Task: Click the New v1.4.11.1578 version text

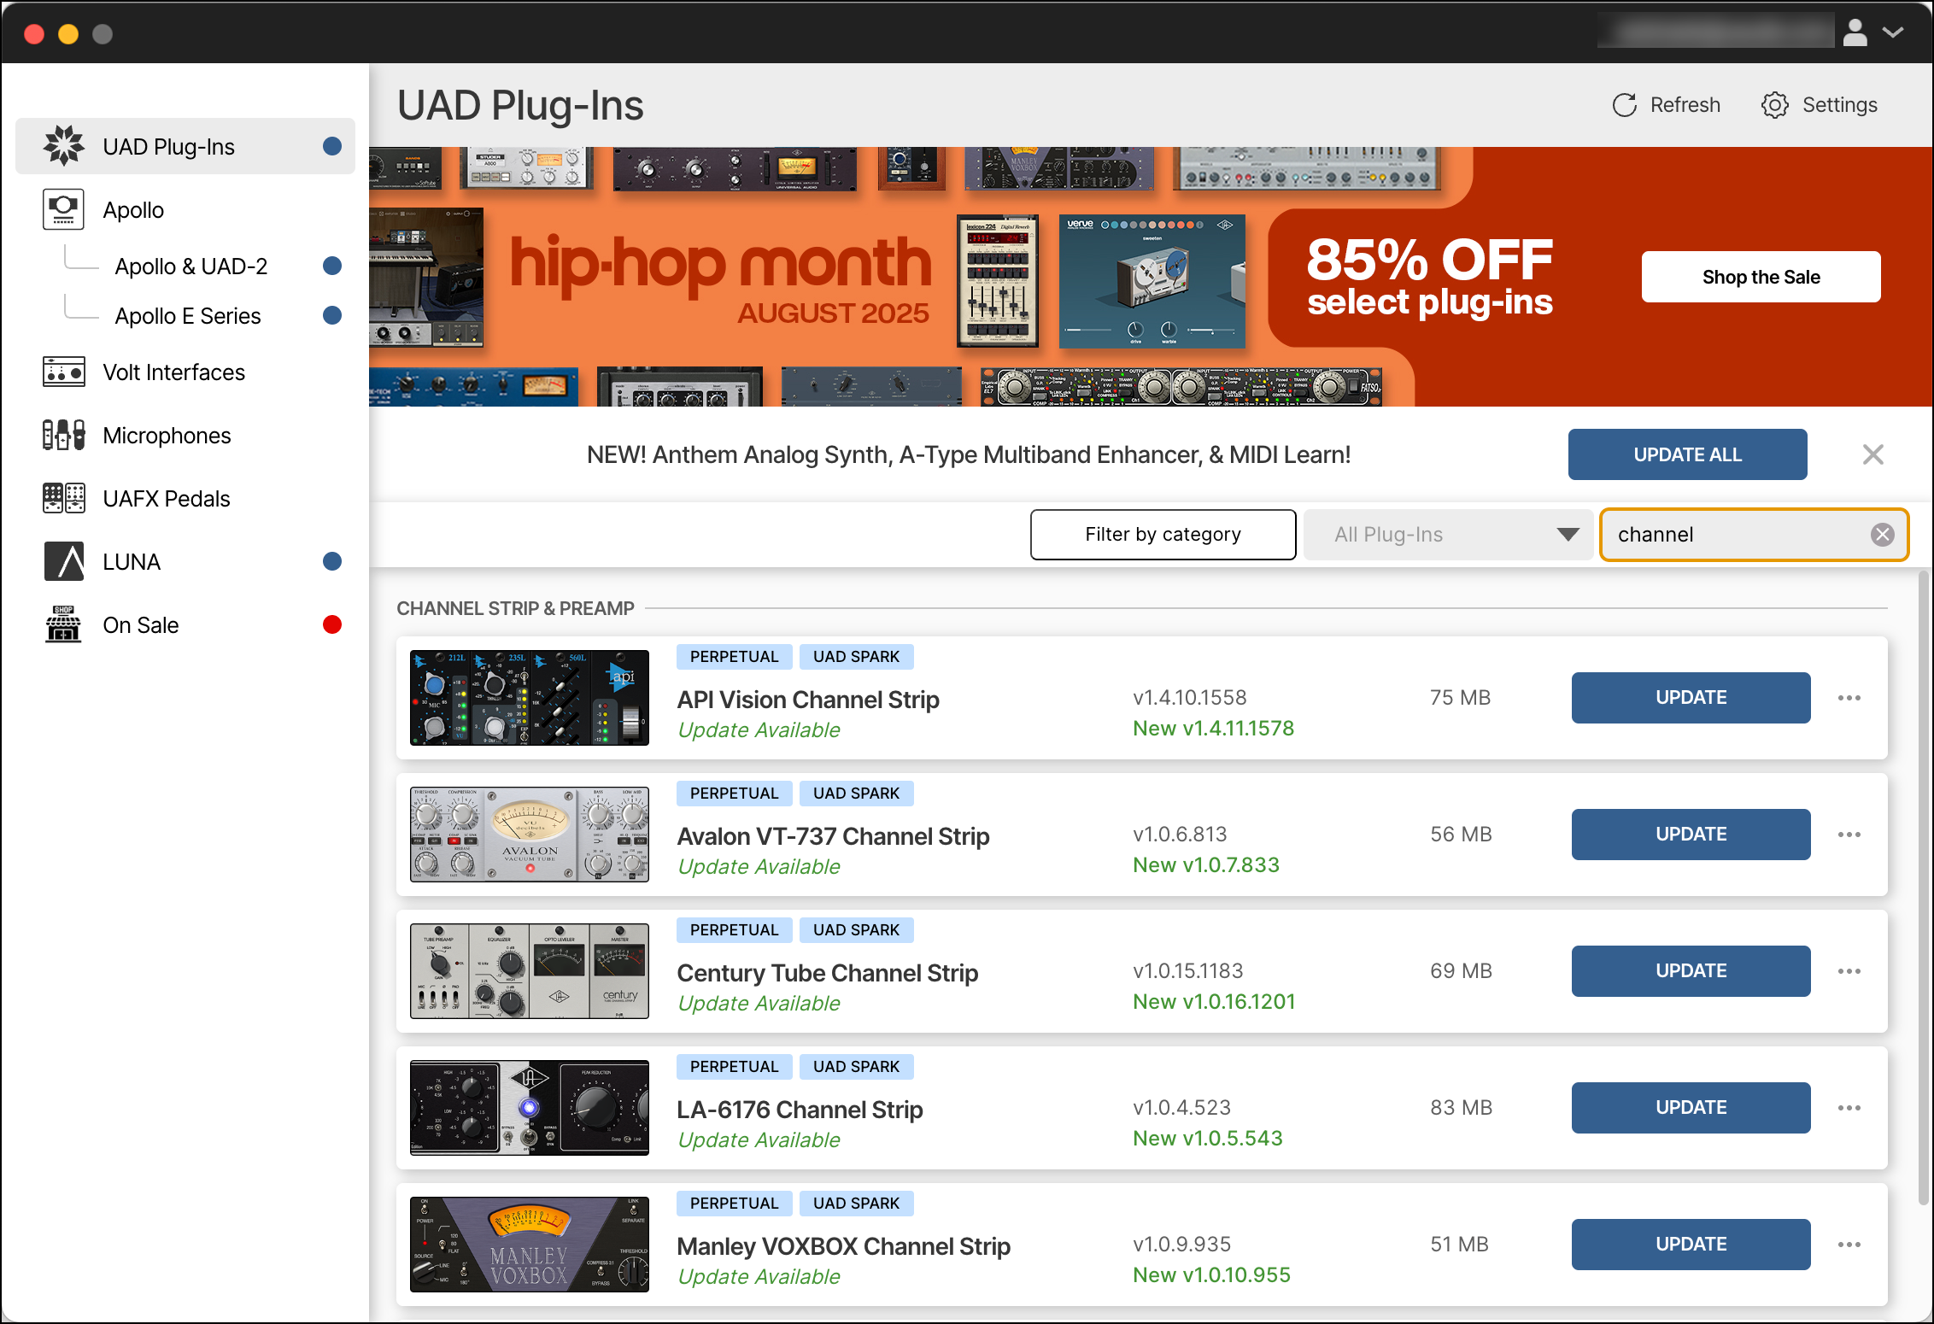Action: tap(1213, 729)
